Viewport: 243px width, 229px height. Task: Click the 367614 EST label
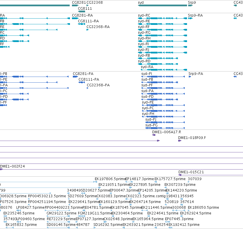pyautogui.click(x=187, y=202)
